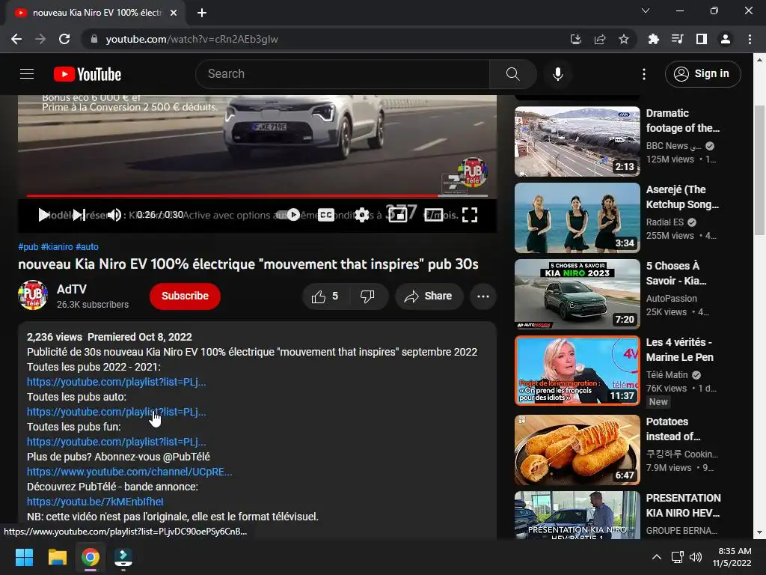Open player settings gear
This screenshot has width=766, height=575.
(x=362, y=215)
